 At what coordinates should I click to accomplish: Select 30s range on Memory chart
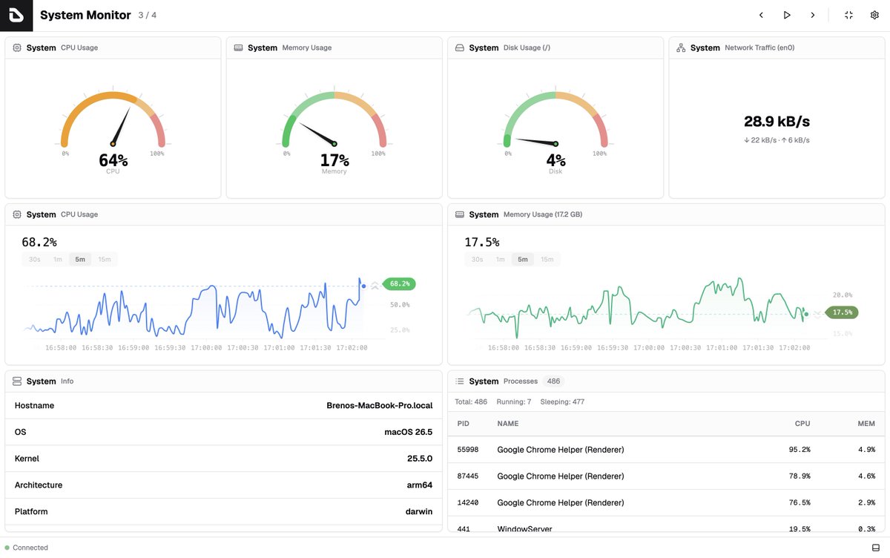coord(477,260)
